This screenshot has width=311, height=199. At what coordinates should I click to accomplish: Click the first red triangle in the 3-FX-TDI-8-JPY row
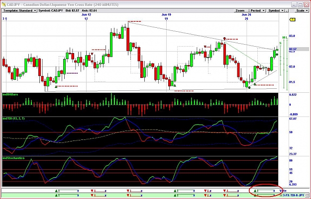(x=92, y=195)
